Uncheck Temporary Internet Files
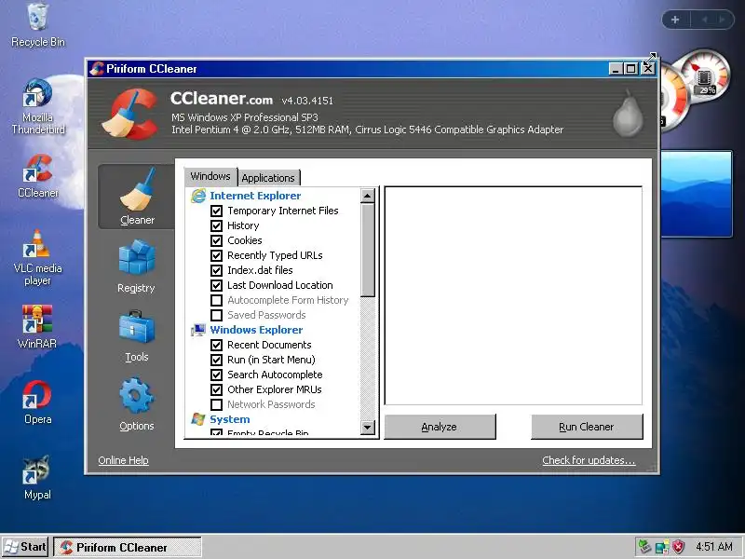745x559 pixels. coord(216,211)
